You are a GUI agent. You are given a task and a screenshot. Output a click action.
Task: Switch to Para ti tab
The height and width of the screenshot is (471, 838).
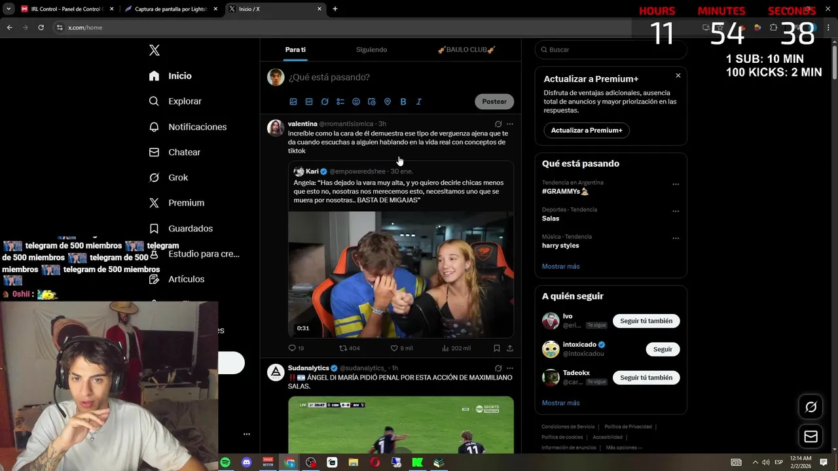point(295,50)
